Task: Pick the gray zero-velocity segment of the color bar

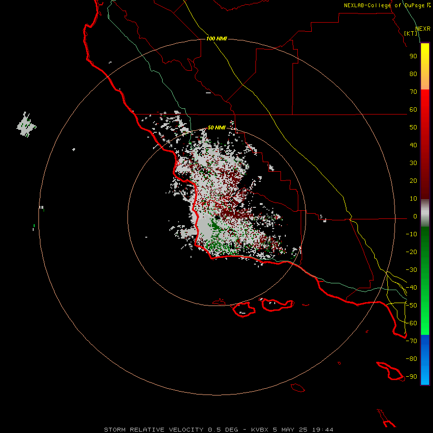Action: 425,213
